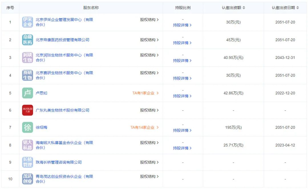This screenshot has width=308, height=189.
Task: Expand 股权结构 for 北京赛研生物技术服务中心
Action: 149,73
